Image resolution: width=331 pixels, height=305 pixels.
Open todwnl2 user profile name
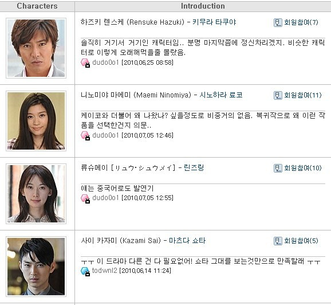(104, 271)
